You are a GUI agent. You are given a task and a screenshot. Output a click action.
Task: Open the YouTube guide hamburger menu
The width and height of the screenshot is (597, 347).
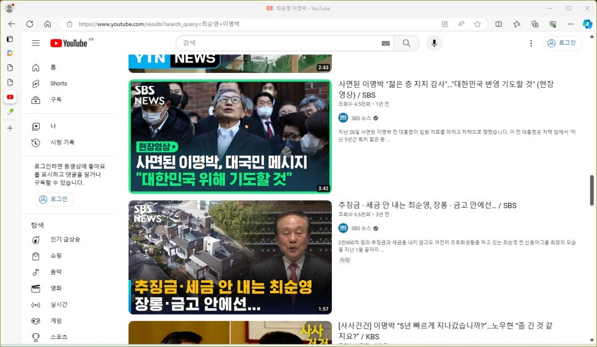pos(36,43)
